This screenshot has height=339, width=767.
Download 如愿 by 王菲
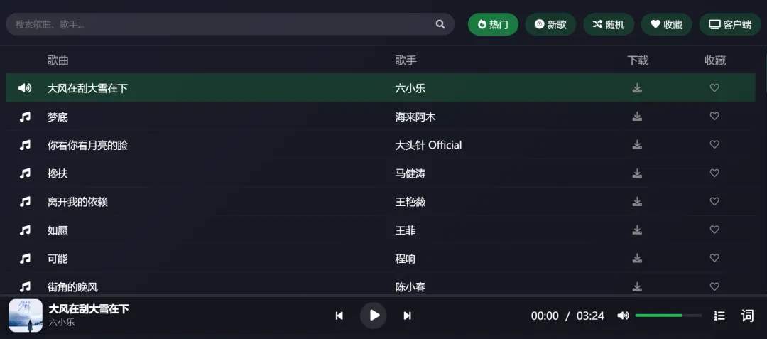pyautogui.click(x=637, y=230)
